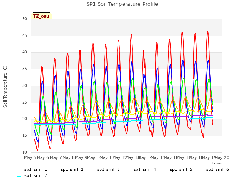The image size is (245, 183).
Task: Click the yellow sp1_smT_5 legend swatch
Action: click(165, 170)
